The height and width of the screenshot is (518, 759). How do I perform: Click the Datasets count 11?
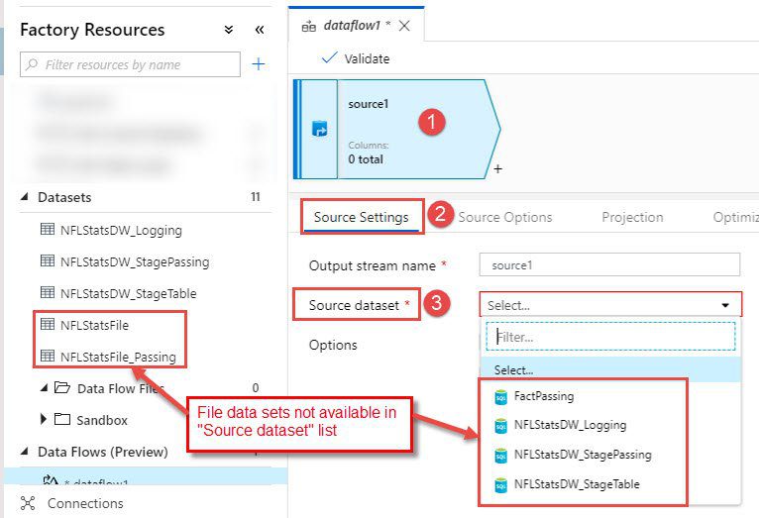tap(256, 197)
